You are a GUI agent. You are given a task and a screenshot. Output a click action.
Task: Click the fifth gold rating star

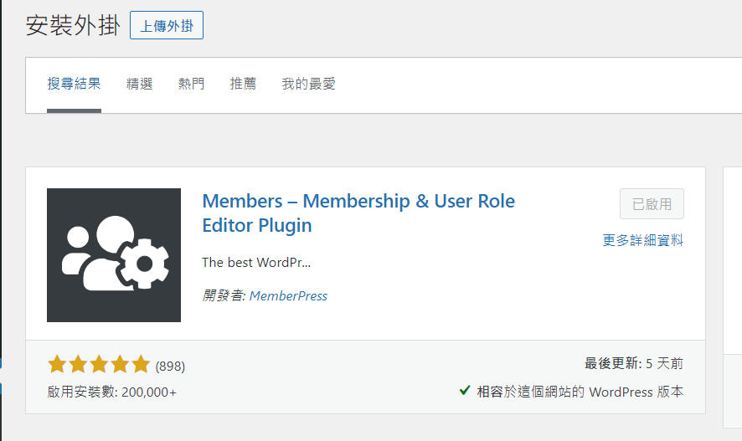(141, 365)
